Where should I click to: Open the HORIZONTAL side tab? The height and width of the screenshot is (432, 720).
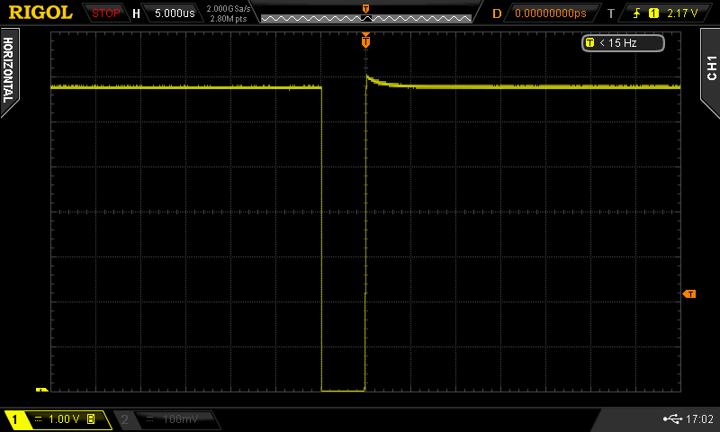click(x=8, y=70)
